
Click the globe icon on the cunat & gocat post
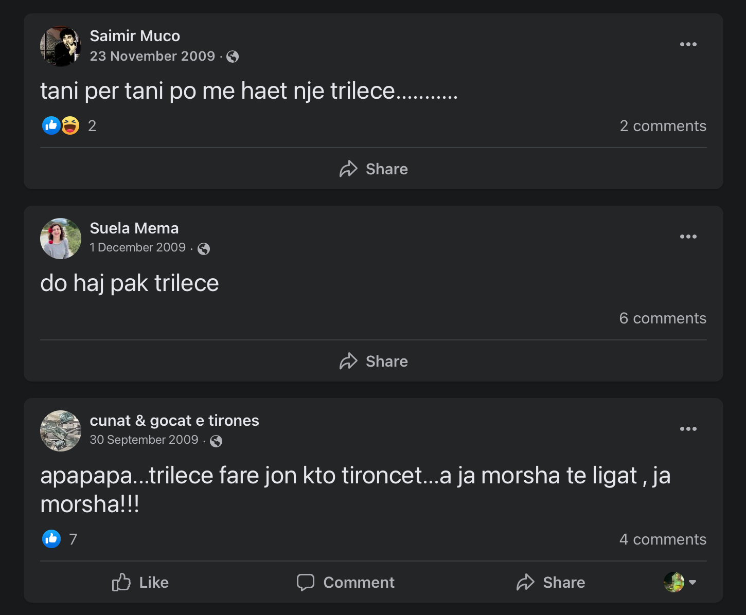(217, 441)
